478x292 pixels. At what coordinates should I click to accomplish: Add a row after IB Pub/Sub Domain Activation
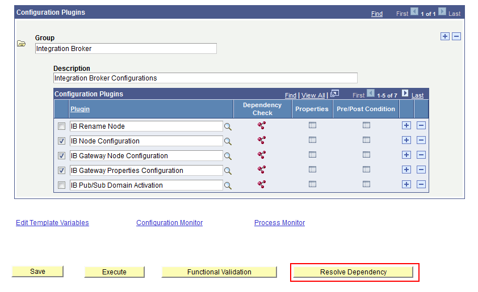click(406, 184)
